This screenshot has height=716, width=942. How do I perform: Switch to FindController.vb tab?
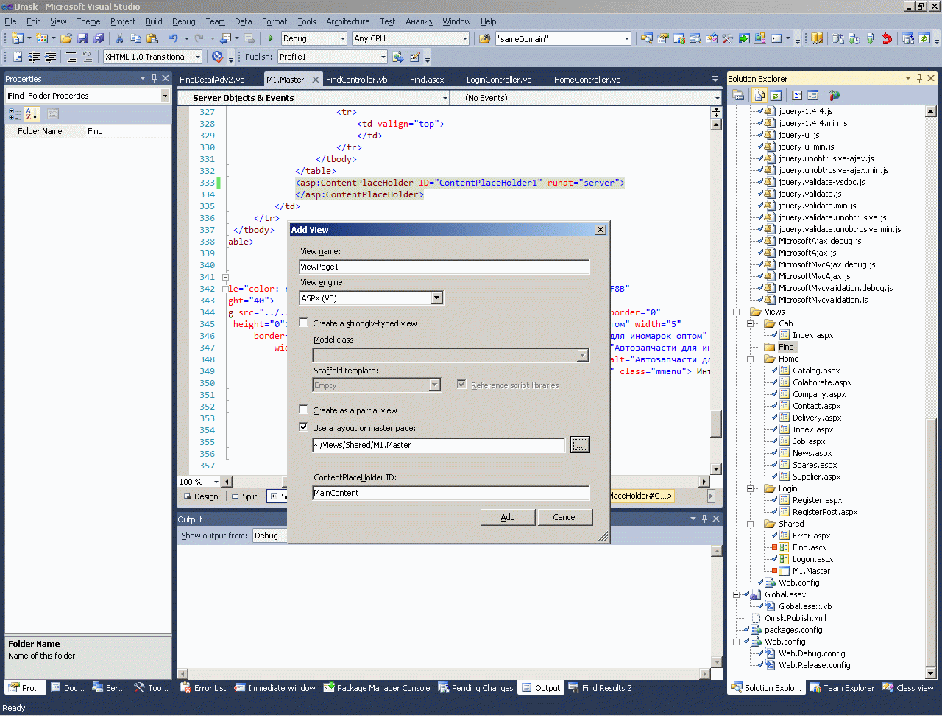[356, 80]
